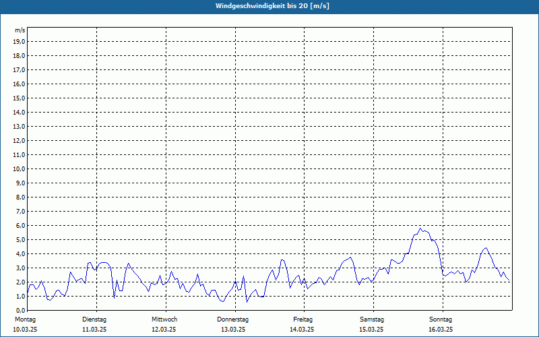The image size is (539, 337).
Task: Click the date label 10.03.25
Action: click(x=25, y=330)
